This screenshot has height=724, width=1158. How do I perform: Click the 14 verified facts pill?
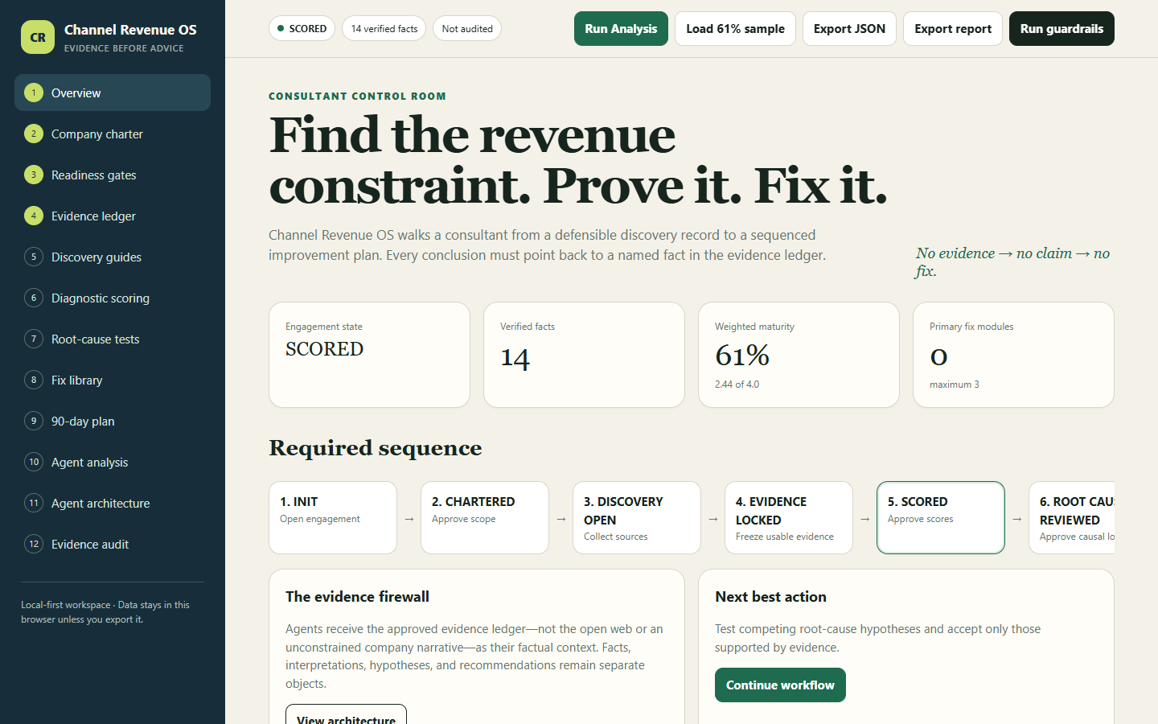[384, 28]
